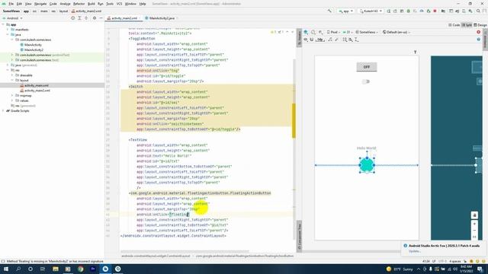488x274 pixels.
Task: Switch editor to Code view mode
Action: click(454, 25)
